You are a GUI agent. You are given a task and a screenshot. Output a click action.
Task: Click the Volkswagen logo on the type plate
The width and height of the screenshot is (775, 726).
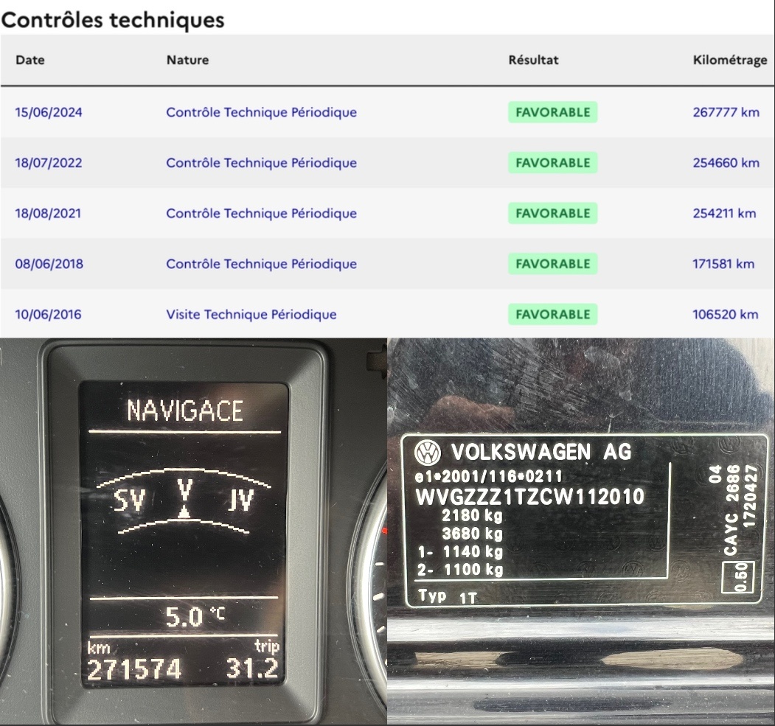pyautogui.click(x=430, y=452)
